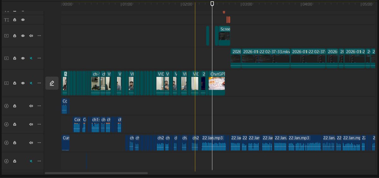Hide the text track with eye icon

23,20
